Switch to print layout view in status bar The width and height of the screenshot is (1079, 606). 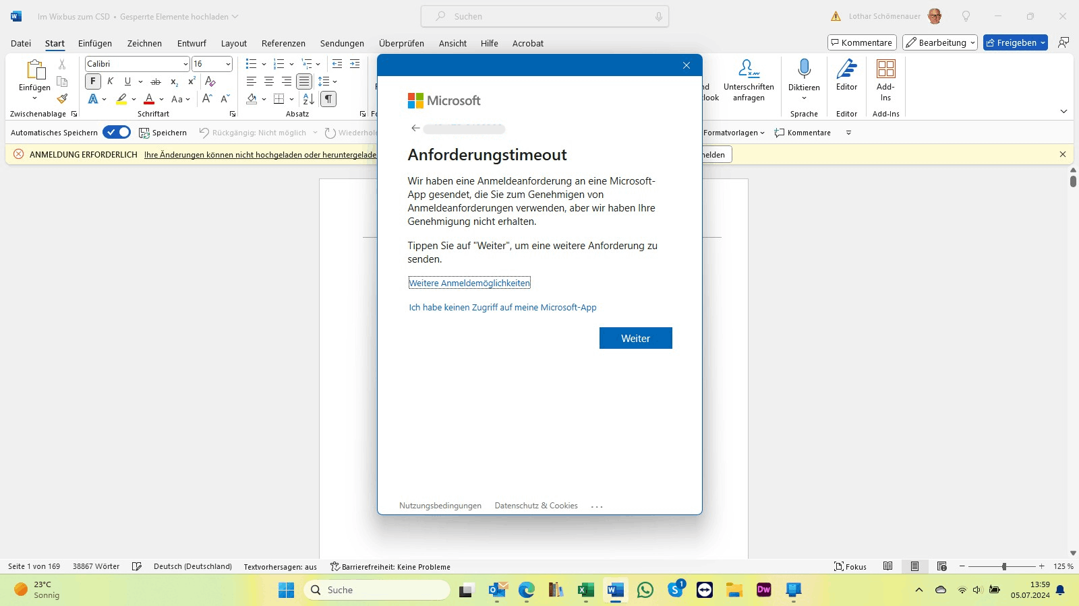point(914,566)
